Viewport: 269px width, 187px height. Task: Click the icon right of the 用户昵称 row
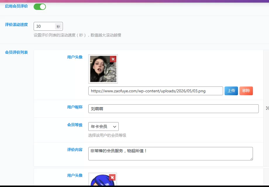tap(267, 108)
